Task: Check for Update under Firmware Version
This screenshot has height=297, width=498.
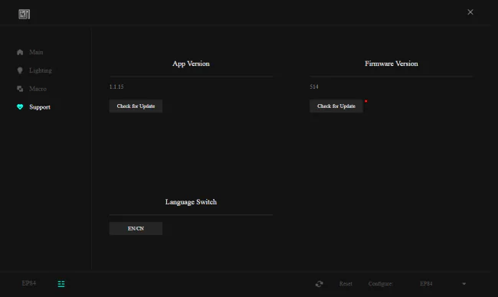Action: [336, 106]
